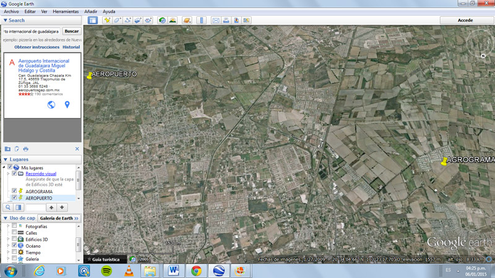Screen dimensions: 495x278
Task: Enable the Fotografías layer
Action: coord(14,225)
